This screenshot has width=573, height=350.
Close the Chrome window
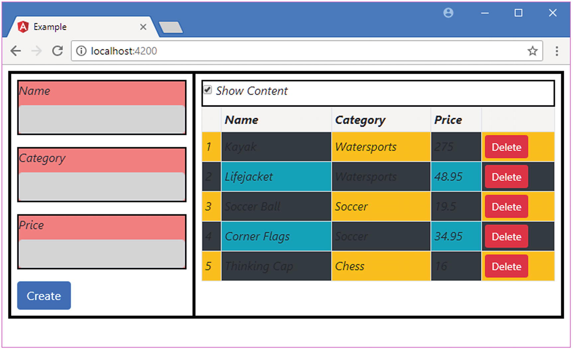(x=552, y=13)
